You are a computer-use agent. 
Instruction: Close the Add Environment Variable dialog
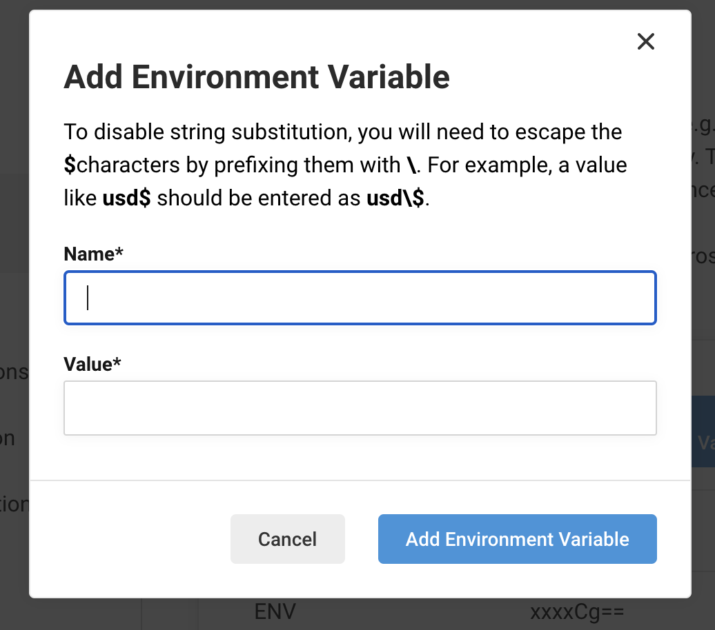pos(645,42)
